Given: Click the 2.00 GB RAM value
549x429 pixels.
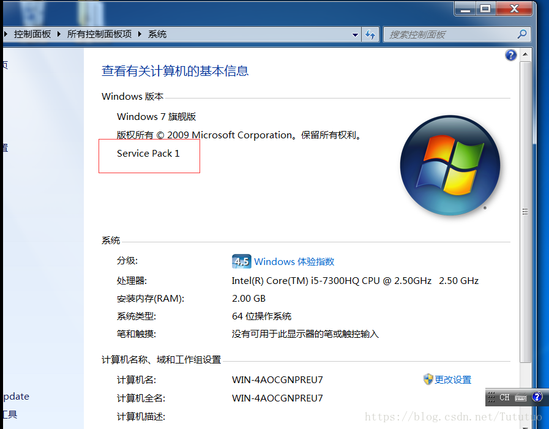Looking at the screenshot, I should pyautogui.click(x=248, y=299).
